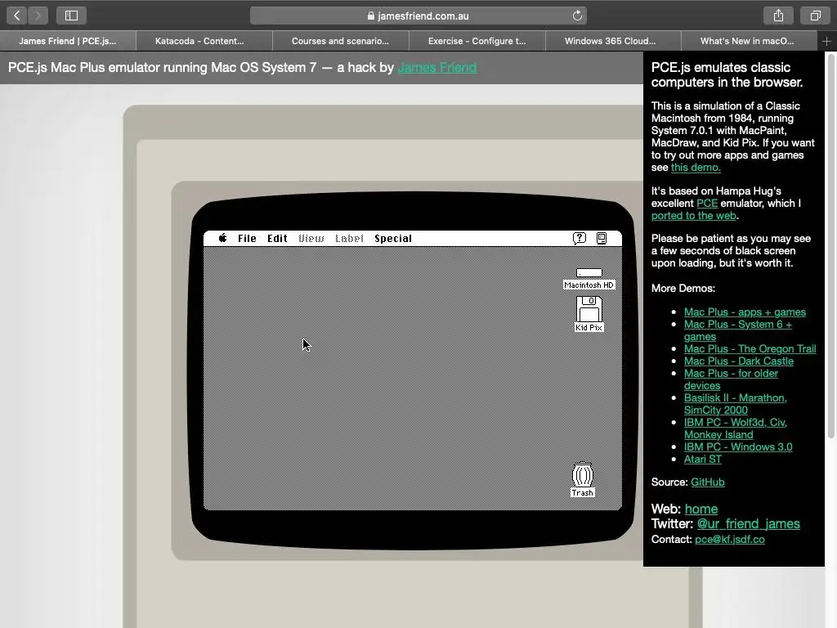This screenshot has width=837, height=628.
Task: Click the dimmed View menu
Action: click(311, 239)
